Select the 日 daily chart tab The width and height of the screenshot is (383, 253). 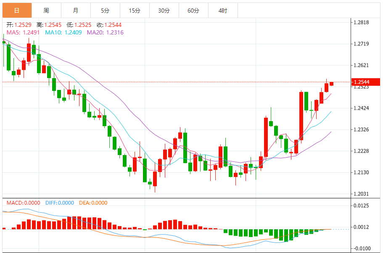(17, 11)
